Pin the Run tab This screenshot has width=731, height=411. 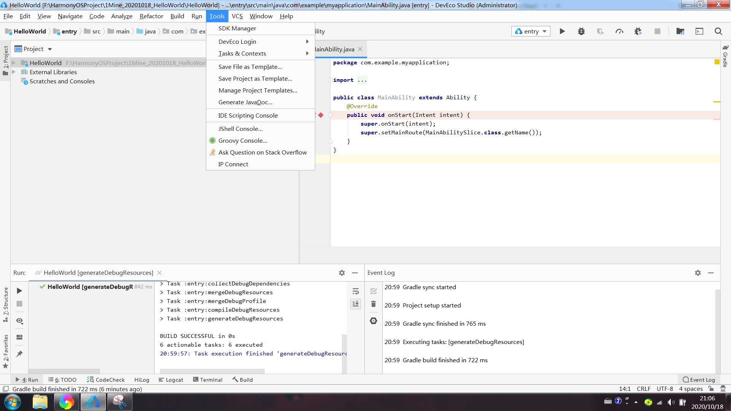pyautogui.click(x=19, y=354)
